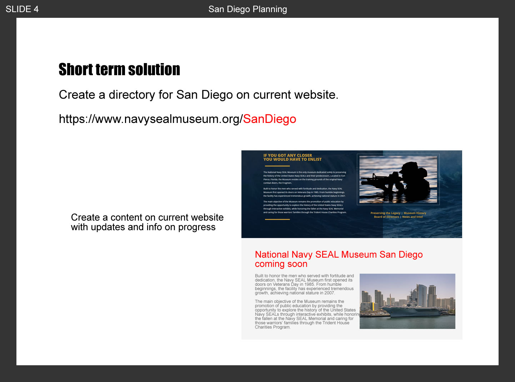
Task: Click 'with updates and info on progress' line
Action: pyautogui.click(x=143, y=227)
